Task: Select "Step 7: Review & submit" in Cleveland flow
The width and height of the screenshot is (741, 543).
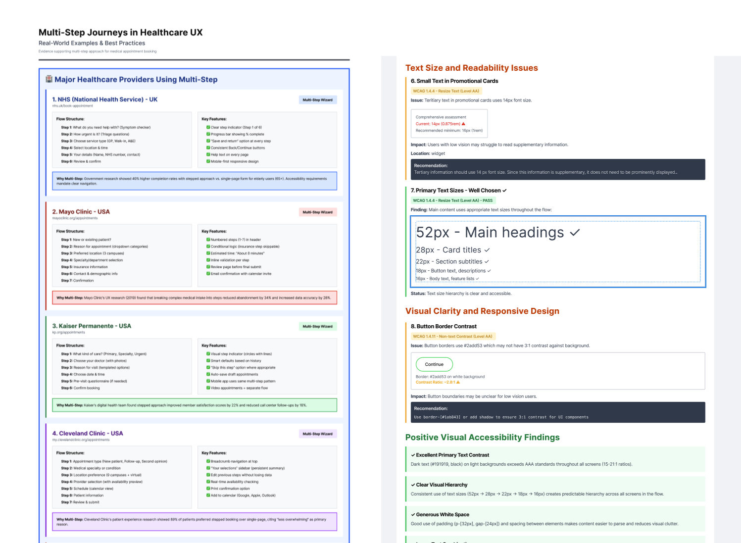Action: click(x=80, y=502)
